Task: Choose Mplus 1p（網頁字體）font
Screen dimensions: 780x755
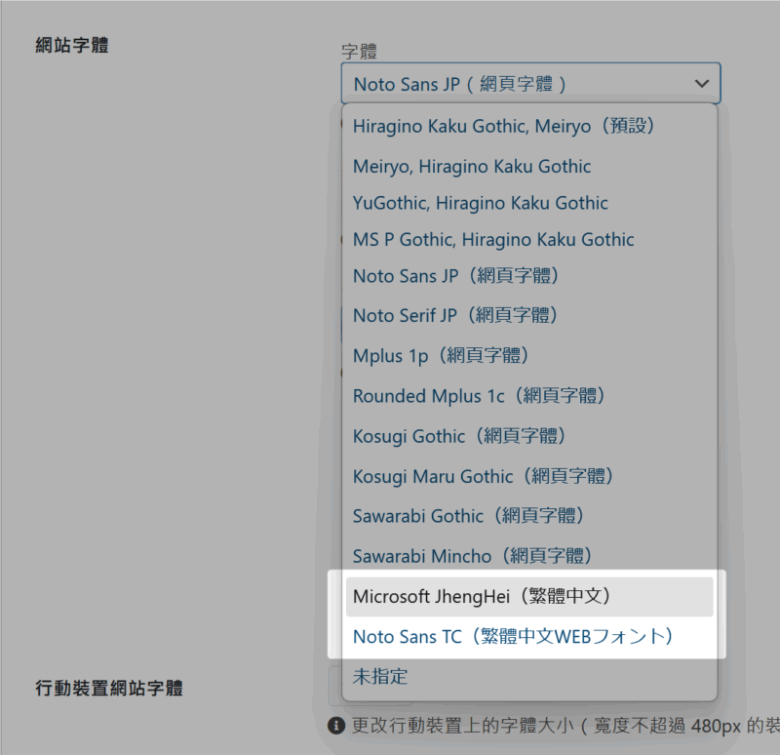Action: pyautogui.click(x=529, y=355)
